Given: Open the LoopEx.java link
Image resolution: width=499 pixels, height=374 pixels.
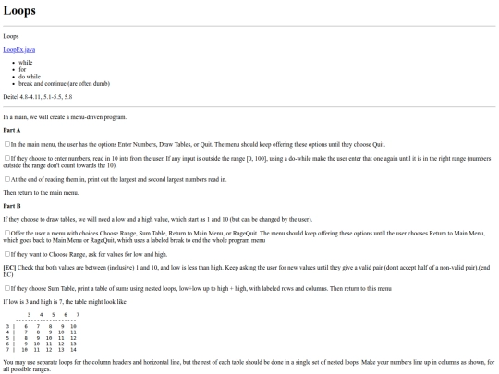Looking at the screenshot, I should (x=19, y=49).
